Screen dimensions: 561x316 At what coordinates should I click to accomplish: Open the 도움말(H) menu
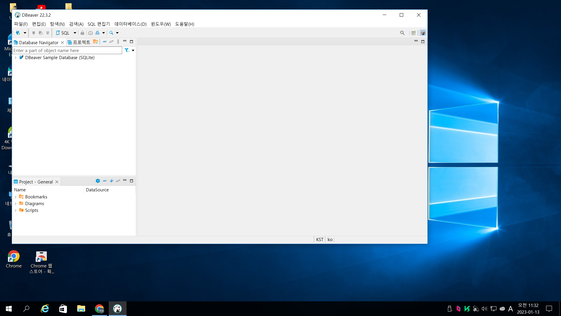185,24
